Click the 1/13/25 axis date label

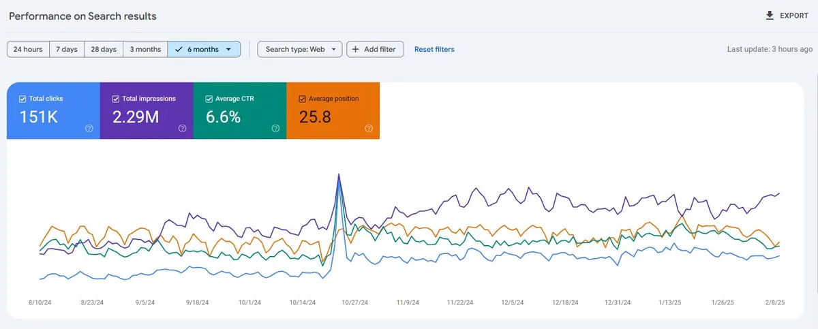(x=670, y=302)
